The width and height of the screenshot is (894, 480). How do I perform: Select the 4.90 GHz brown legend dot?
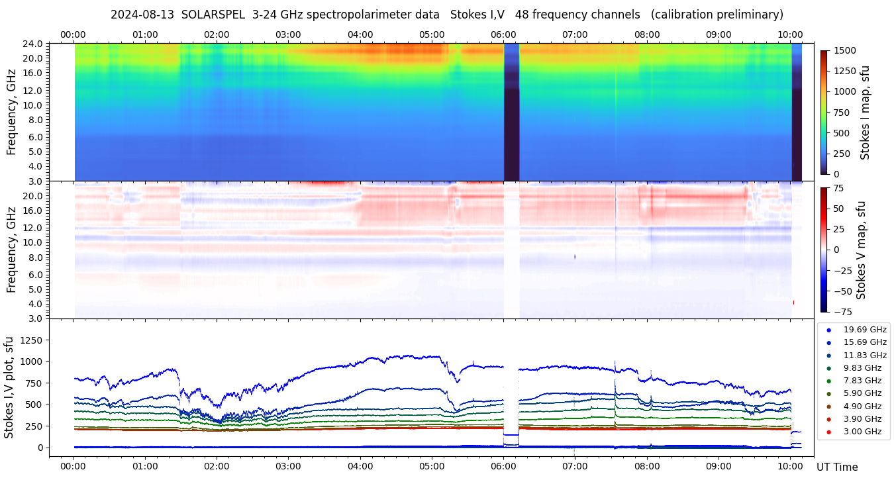click(x=828, y=407)
